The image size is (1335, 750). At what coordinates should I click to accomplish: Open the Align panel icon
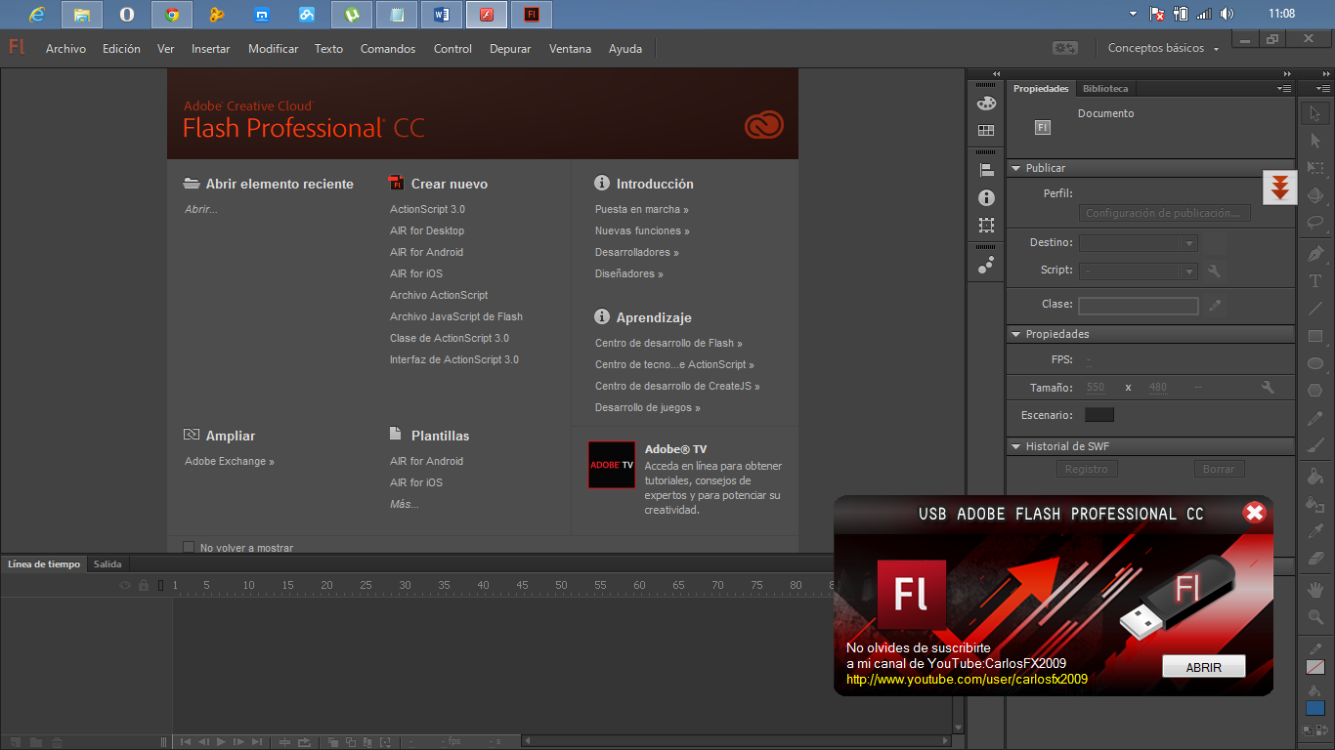point(986,170)
